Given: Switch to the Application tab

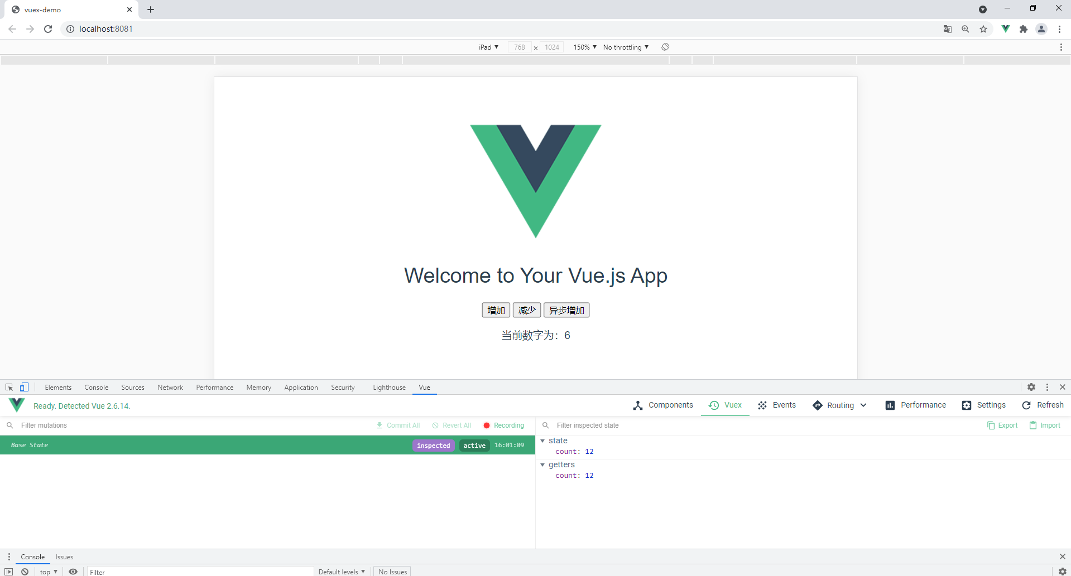Looking at the screenshot, I should pyautogui.click(x=301, y=388).
